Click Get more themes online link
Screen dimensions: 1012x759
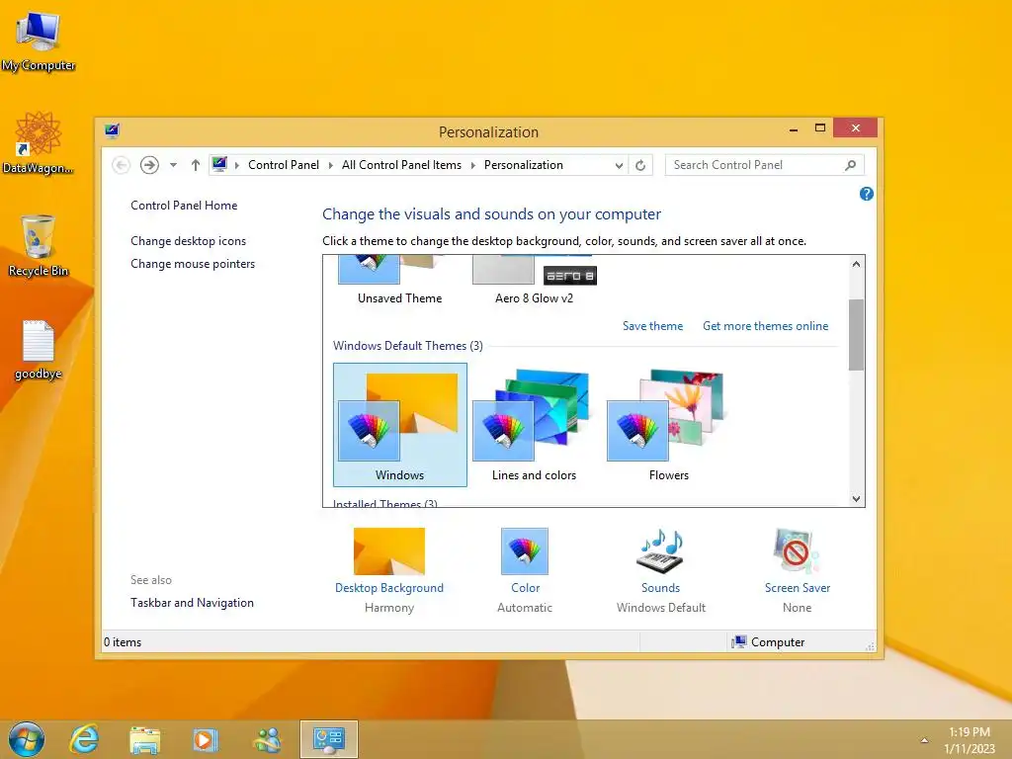tap(766, 326)
